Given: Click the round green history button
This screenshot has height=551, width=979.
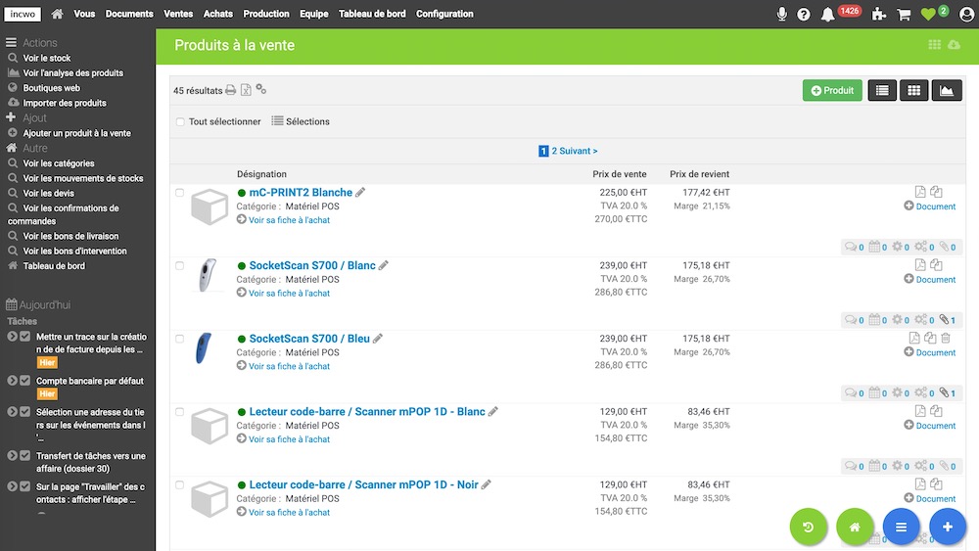Looking at the screenshot, I should coord(808,527).
